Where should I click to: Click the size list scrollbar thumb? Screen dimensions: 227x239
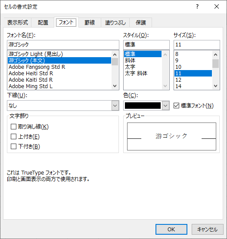pyautogui.click(x=215, y=64)
